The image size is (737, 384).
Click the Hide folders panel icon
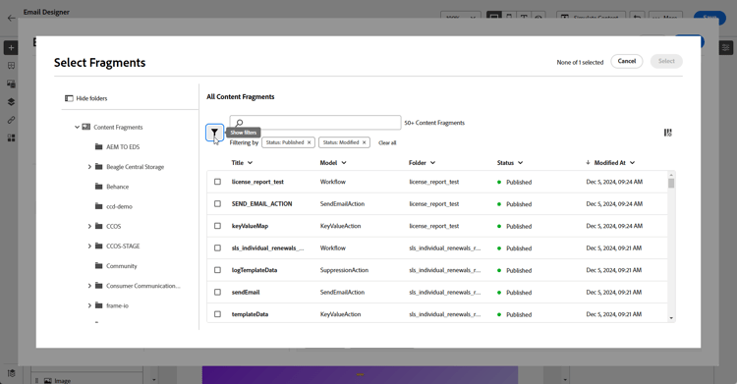(x=69, y=98)
